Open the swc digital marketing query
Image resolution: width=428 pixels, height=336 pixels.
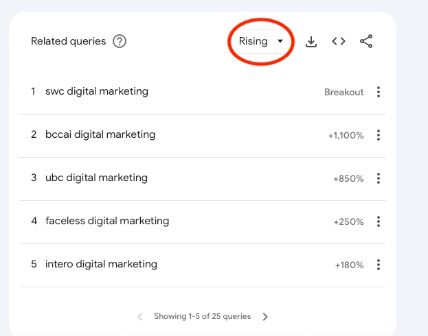tap(96, 91)
